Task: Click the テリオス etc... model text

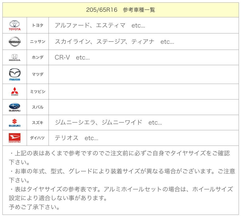Action: coord(76,138)
